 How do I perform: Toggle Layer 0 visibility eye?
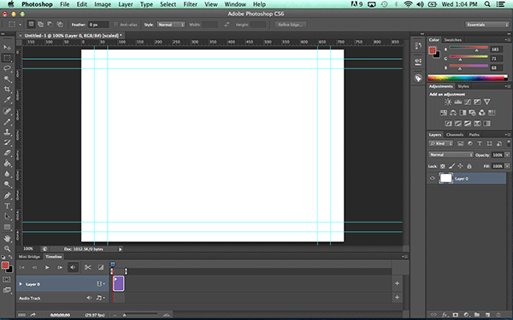(432, 178)
